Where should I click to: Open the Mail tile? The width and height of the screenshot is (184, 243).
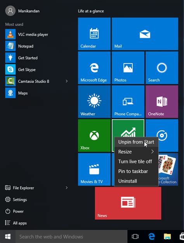pos(145,34)
